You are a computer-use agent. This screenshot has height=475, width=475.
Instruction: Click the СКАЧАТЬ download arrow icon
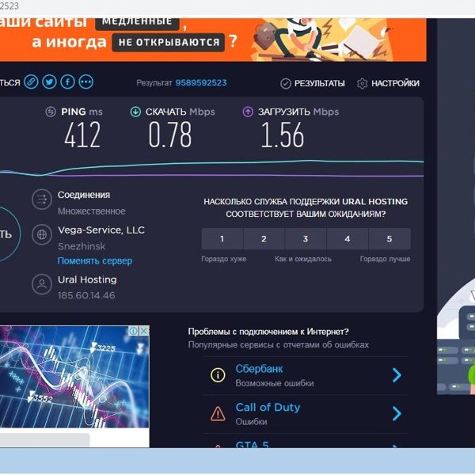135,112
